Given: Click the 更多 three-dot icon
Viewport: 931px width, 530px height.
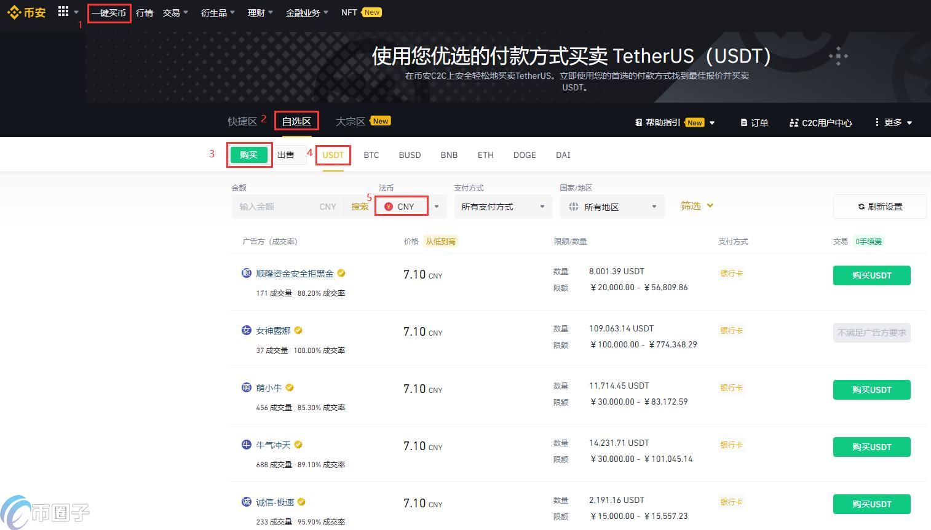Looking at the screenshot, I should [x=878, y=122].
